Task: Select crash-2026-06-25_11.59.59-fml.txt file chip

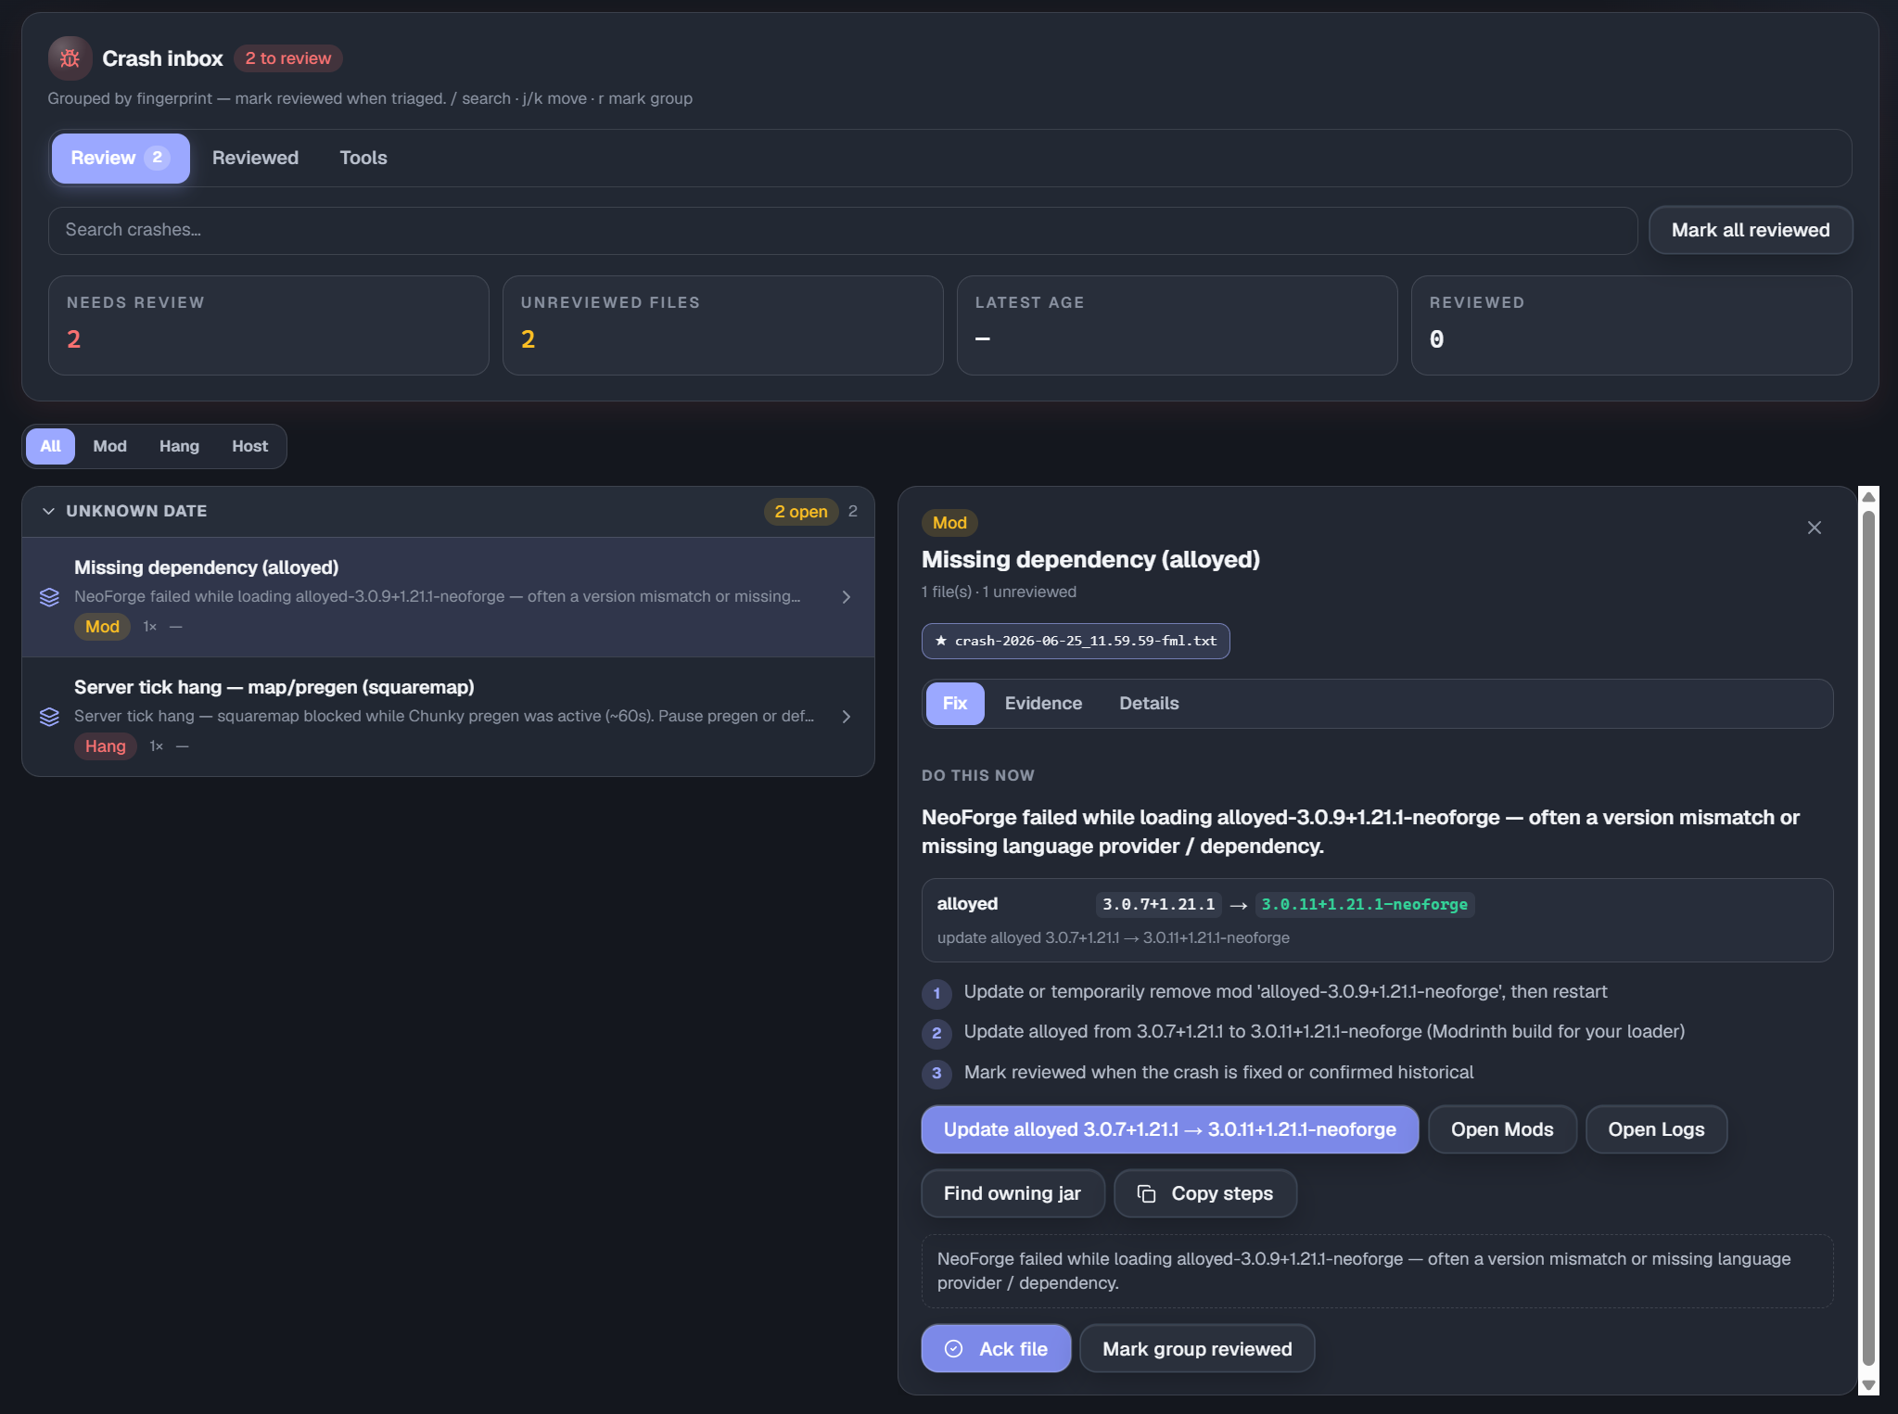Action: 1076,641
